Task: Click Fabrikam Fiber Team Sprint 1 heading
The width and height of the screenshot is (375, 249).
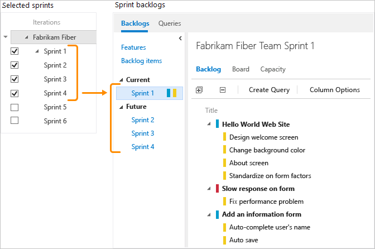Action: click(255, 46)
